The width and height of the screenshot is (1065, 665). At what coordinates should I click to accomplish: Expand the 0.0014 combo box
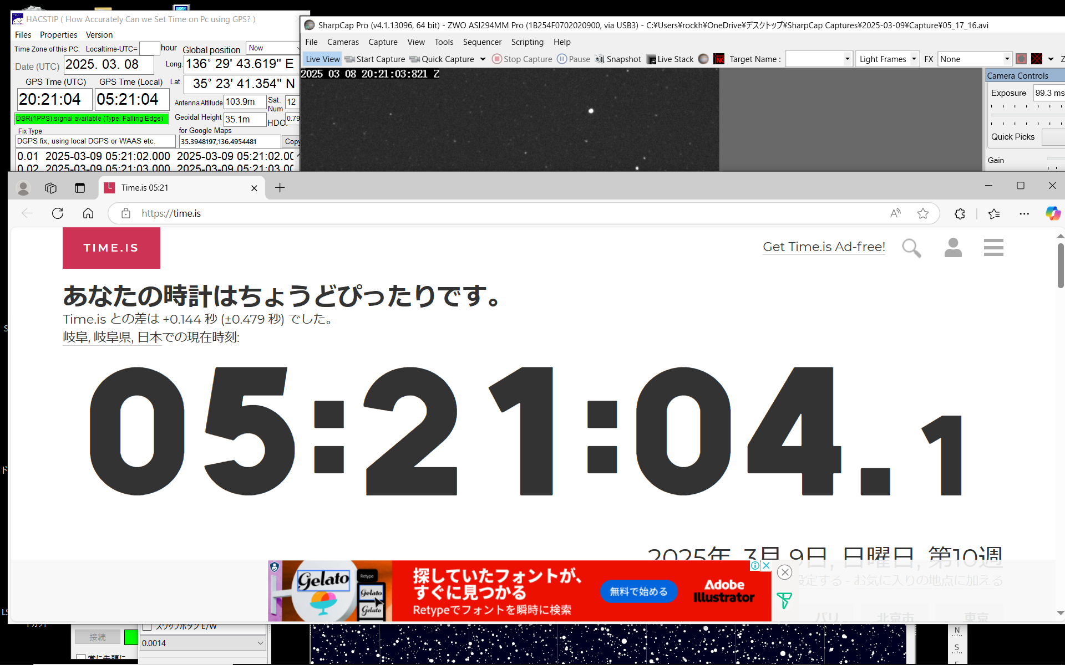click(260, 643)
